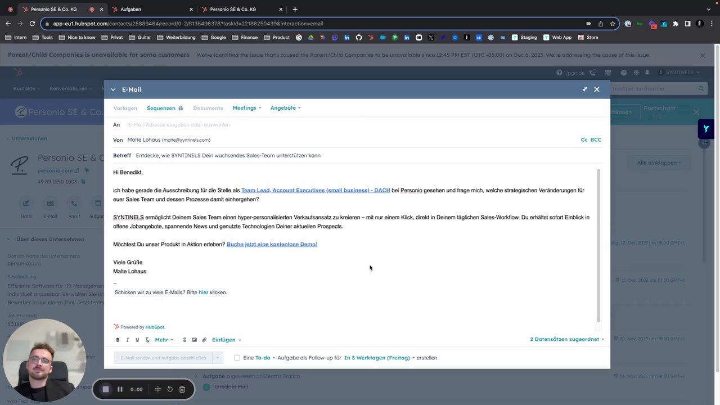Open the Konversationen navigation menu
The width and height of the screenshot is (720, 405).
click(x=70, y=88)
